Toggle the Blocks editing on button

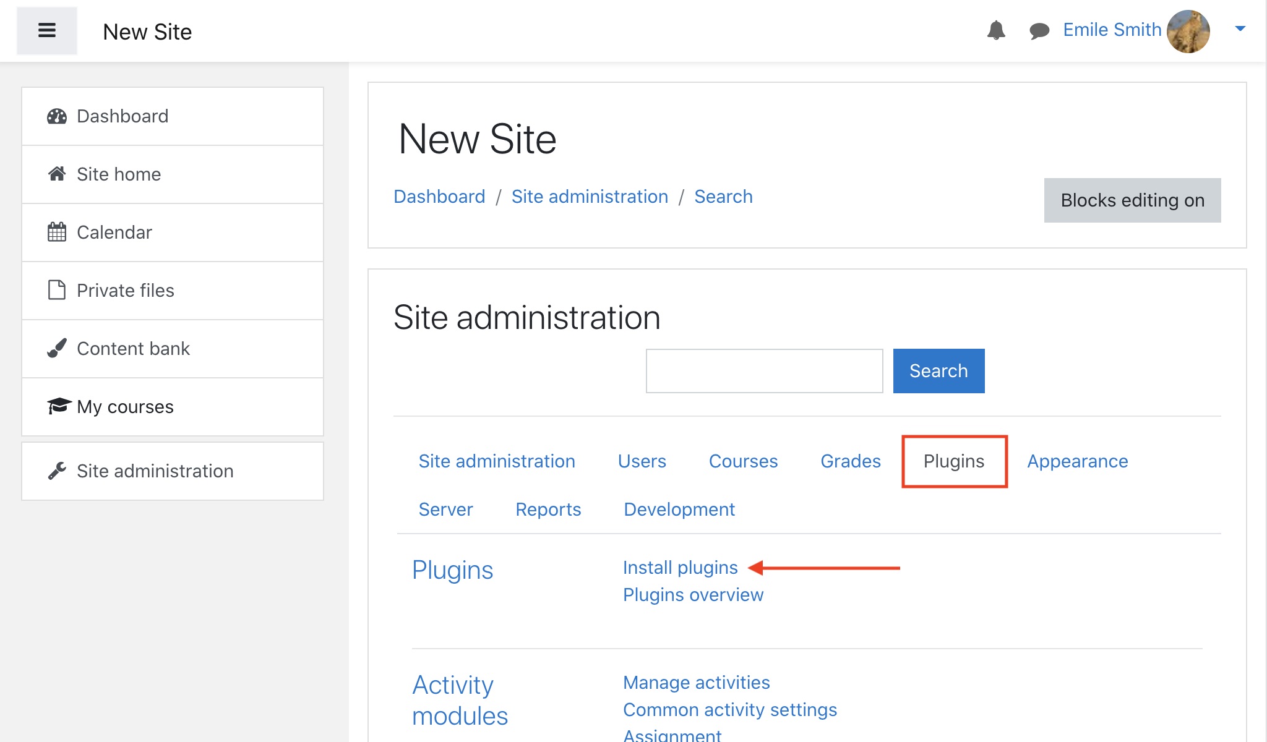pyautogui.click(x=1132, y=200)
